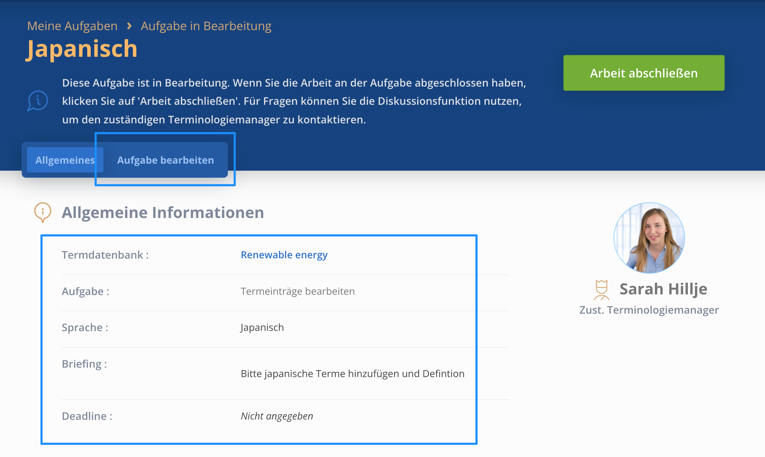Click the 'Meine Aufgaben' breadcrumb link
The height and width of the screenshot is (457, 765).
(x=72, y=26)
